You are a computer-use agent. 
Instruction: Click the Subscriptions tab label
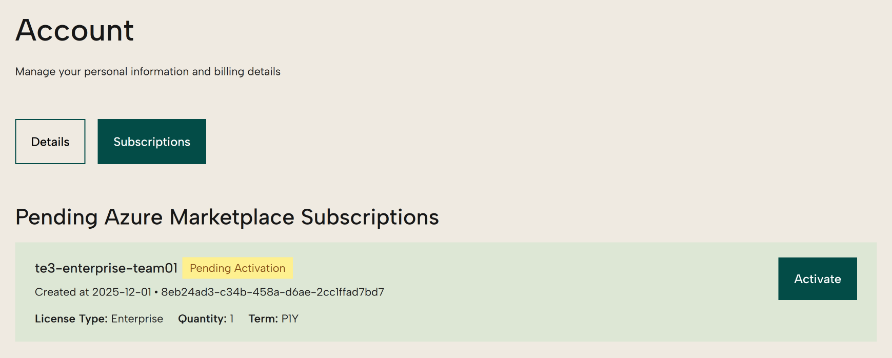[x=151, y=142]
